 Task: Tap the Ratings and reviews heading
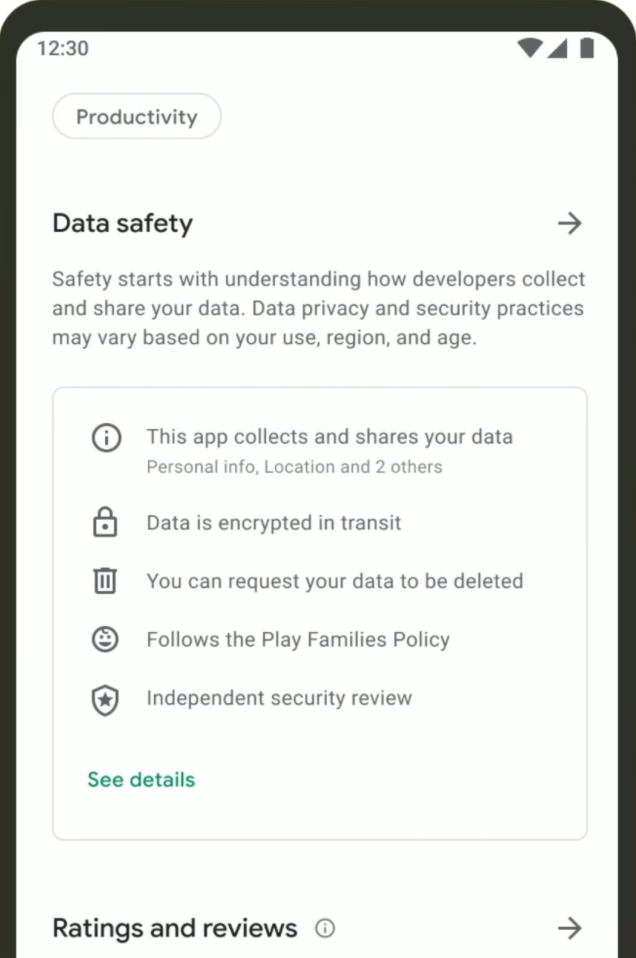tap(175, 928)
